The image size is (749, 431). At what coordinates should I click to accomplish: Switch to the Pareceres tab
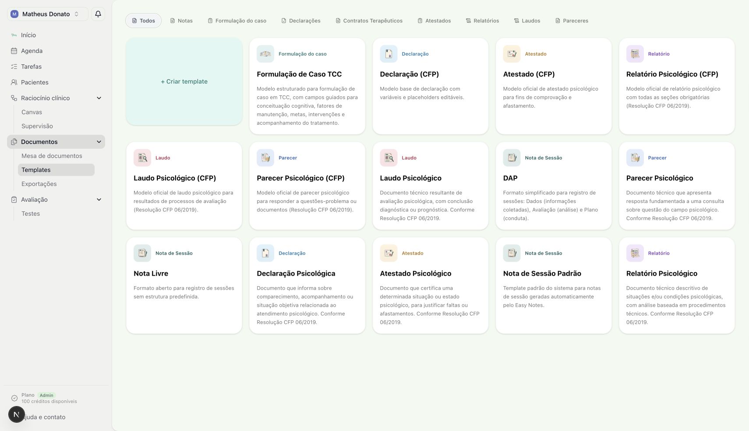[x=572, y=21]
